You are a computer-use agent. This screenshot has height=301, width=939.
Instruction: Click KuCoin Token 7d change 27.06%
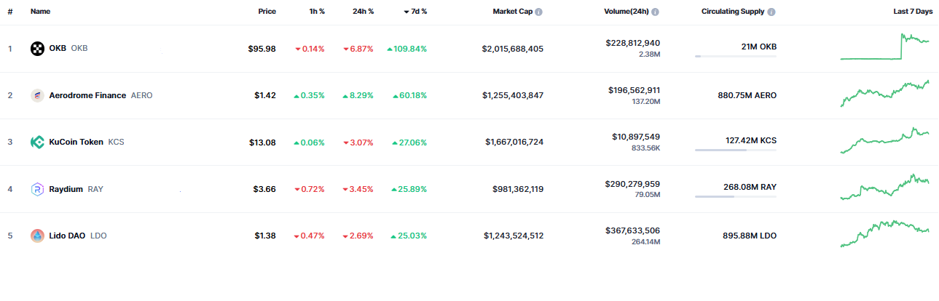pyautogui.click(x=410, y=143)
